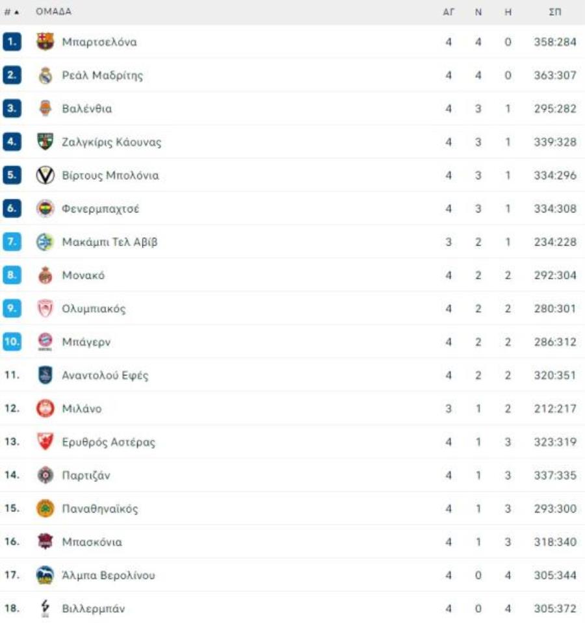Click the Virtus Bologna V logo
Image resolution: width=585 pixels, height=623 pixels.
click(45, 175)
